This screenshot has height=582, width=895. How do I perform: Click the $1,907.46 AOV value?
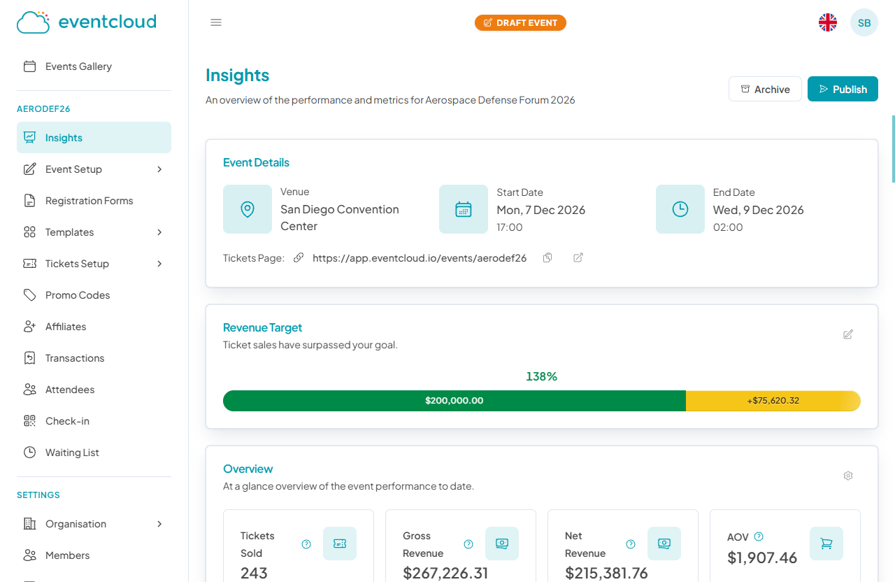click(762, 558)
